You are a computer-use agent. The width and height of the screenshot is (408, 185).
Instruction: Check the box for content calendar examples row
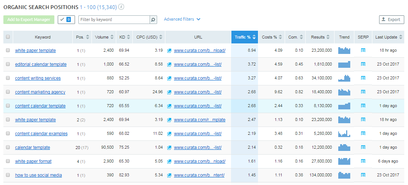(8, 133)
